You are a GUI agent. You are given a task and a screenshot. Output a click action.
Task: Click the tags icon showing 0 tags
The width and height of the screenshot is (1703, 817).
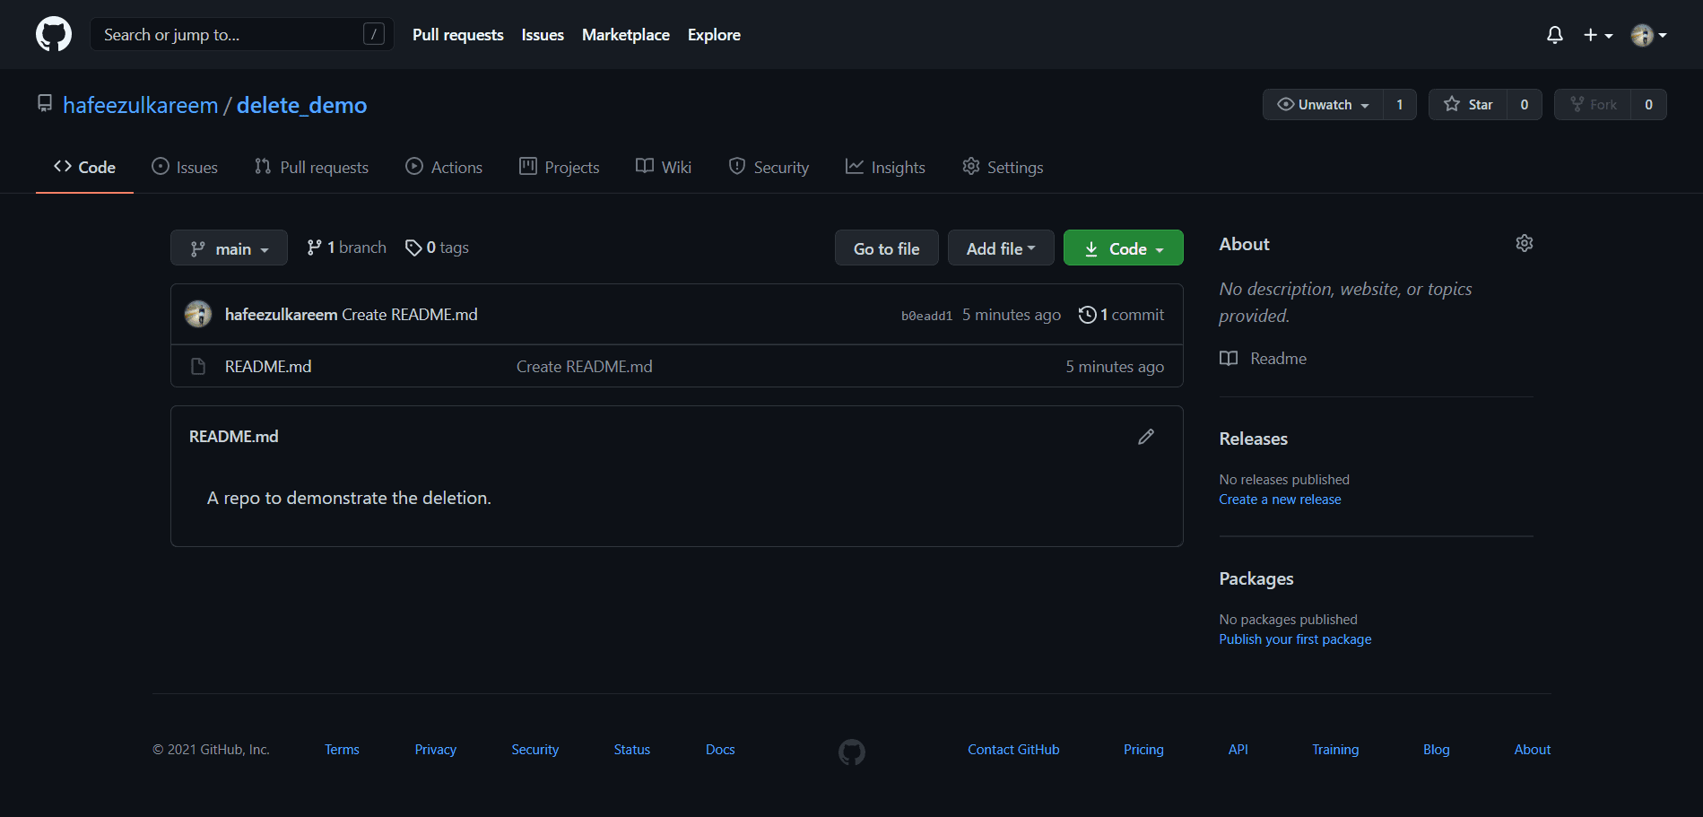[x=413, y=248]
